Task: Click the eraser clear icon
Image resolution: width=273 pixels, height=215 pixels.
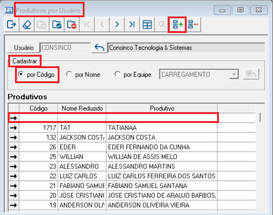Action: click(x=27, y=24)
